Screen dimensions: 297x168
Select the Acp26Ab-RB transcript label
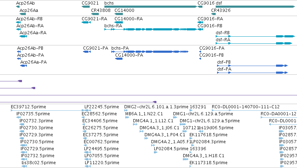(x=29, y=19)
